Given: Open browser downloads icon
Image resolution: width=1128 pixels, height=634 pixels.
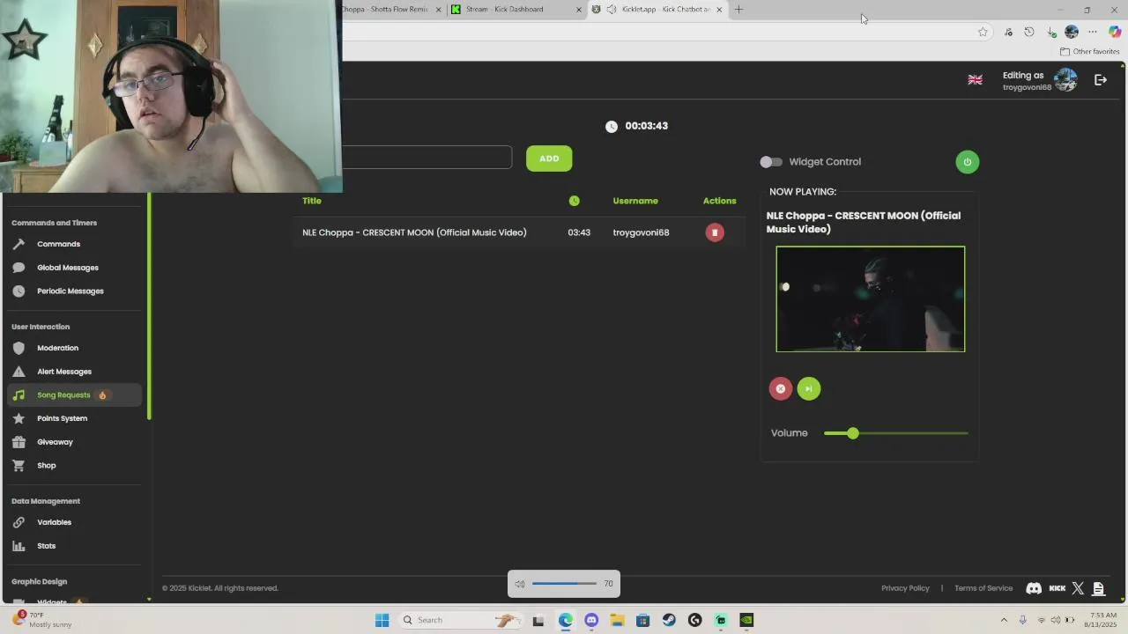Looking at the screenshot, I should point(1051,32).
